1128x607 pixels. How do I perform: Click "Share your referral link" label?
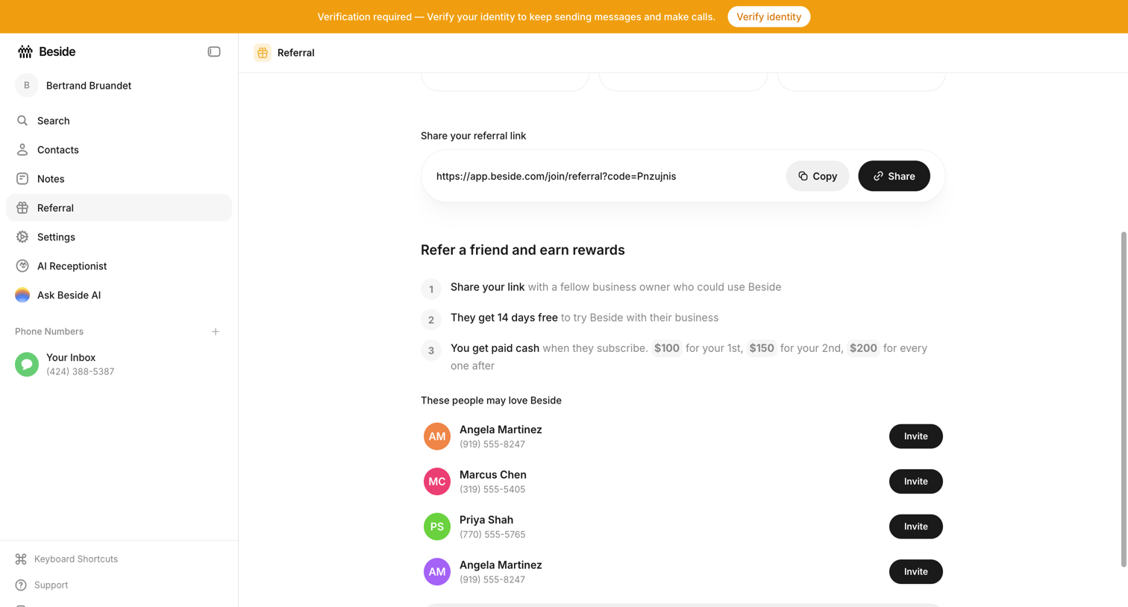(473, 136)
